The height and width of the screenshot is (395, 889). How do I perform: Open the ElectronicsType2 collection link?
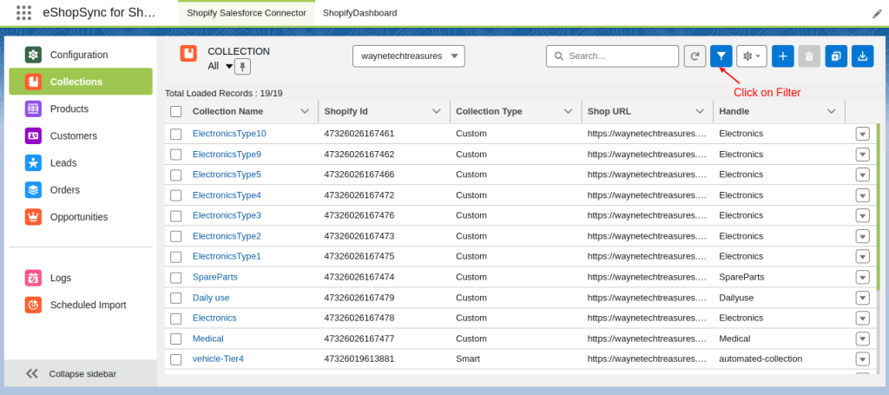point(227,236)
